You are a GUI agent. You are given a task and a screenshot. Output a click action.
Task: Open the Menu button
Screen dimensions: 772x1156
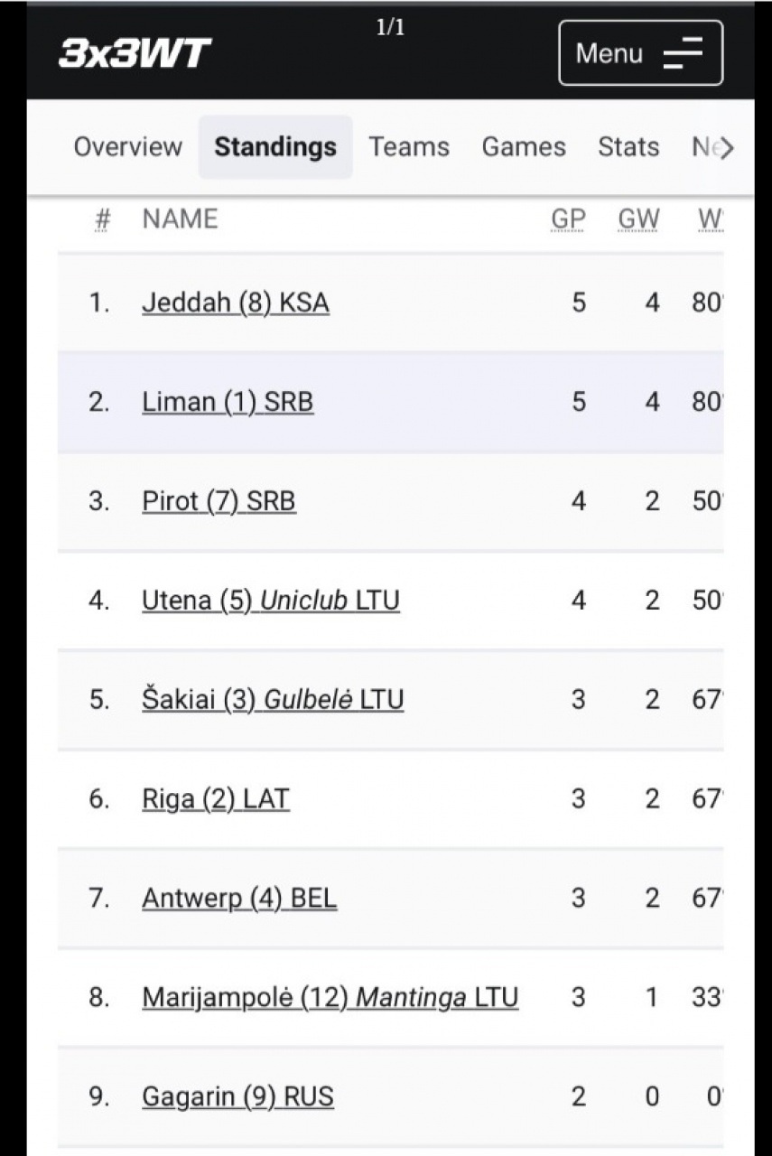tap(640, 53)
